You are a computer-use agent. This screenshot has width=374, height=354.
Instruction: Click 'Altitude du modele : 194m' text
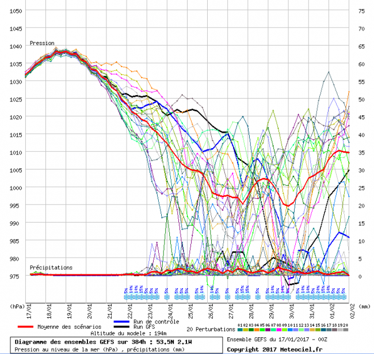[128, 333]
